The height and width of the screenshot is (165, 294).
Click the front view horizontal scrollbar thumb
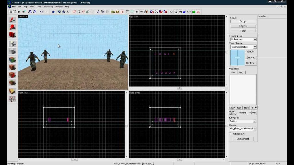click(x=74, y=160)
